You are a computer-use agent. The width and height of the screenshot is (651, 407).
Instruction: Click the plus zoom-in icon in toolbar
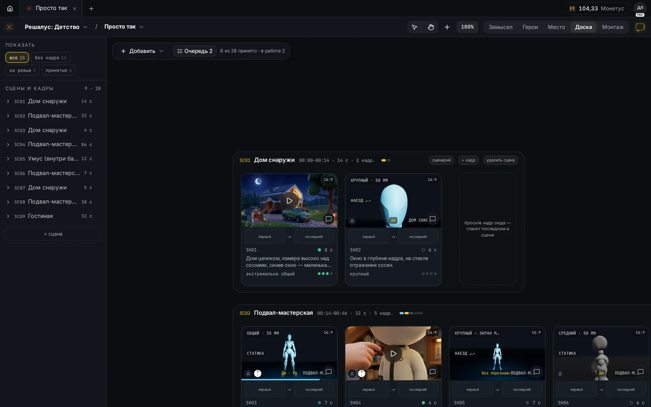tap(447, 27)
